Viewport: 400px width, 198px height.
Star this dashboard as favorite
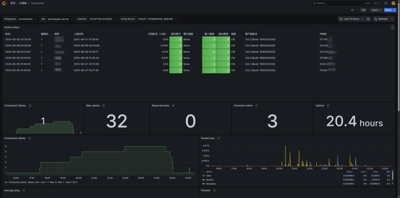(x=352, y=10)
